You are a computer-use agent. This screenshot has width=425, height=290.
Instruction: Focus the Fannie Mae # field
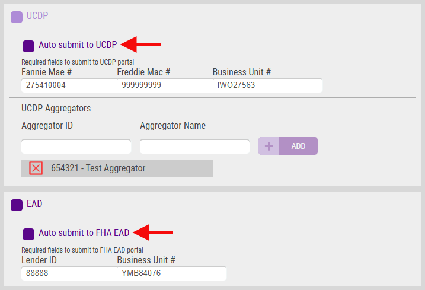click(x=69, y=85)
